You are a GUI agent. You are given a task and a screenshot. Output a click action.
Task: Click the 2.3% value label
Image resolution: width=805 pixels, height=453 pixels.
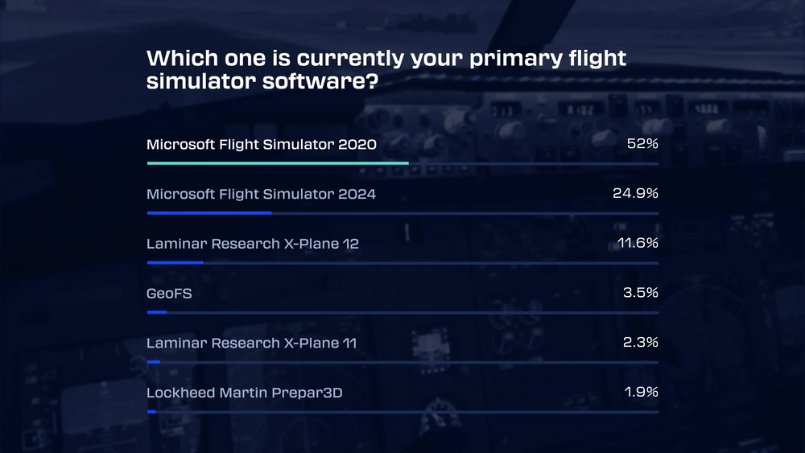click(641, 343)
